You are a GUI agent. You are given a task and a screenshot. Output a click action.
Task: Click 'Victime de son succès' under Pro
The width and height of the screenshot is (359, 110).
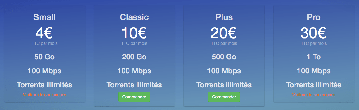tap(314, 95)
